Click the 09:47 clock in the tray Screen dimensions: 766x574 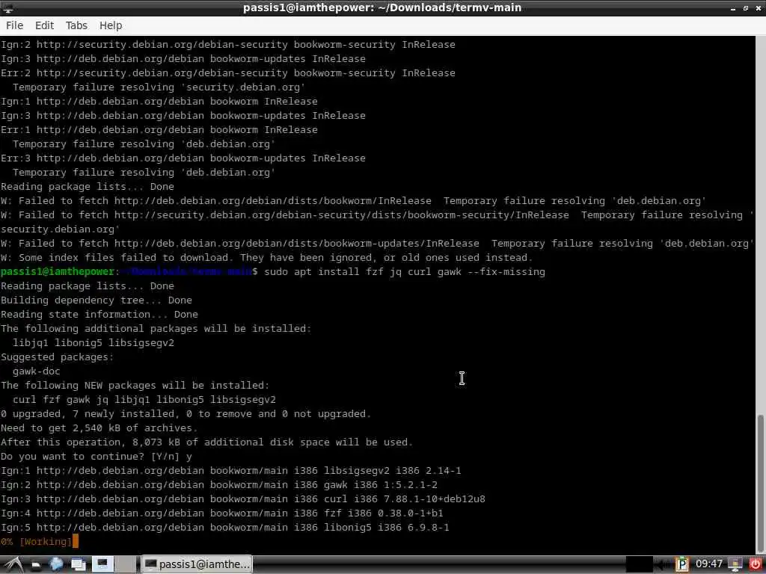point(709,564)
